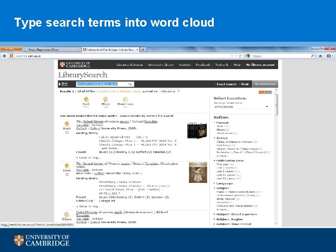Click the magnifier icon in LibrarySearch box
The height and width of the screenshot is (252, 336).
(x=130, y=84)
